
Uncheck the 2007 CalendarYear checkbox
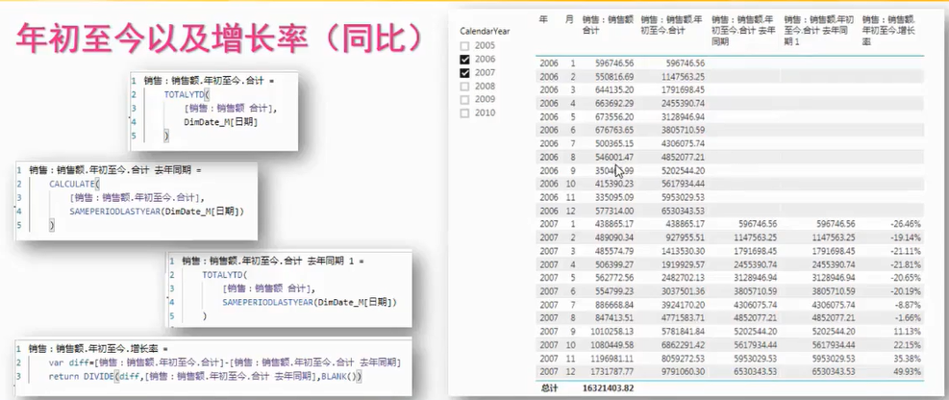tap(464, 73)
